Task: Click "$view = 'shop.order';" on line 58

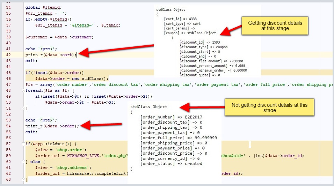Action: [x=61, y=150]
